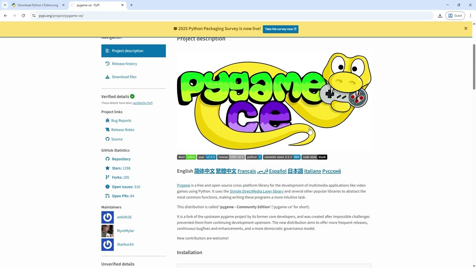Open a new tab with the plus icon

(x=131, y=5)
